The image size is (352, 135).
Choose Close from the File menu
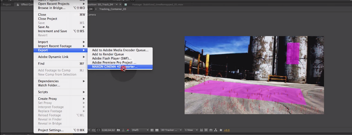(x=60, y=15)
